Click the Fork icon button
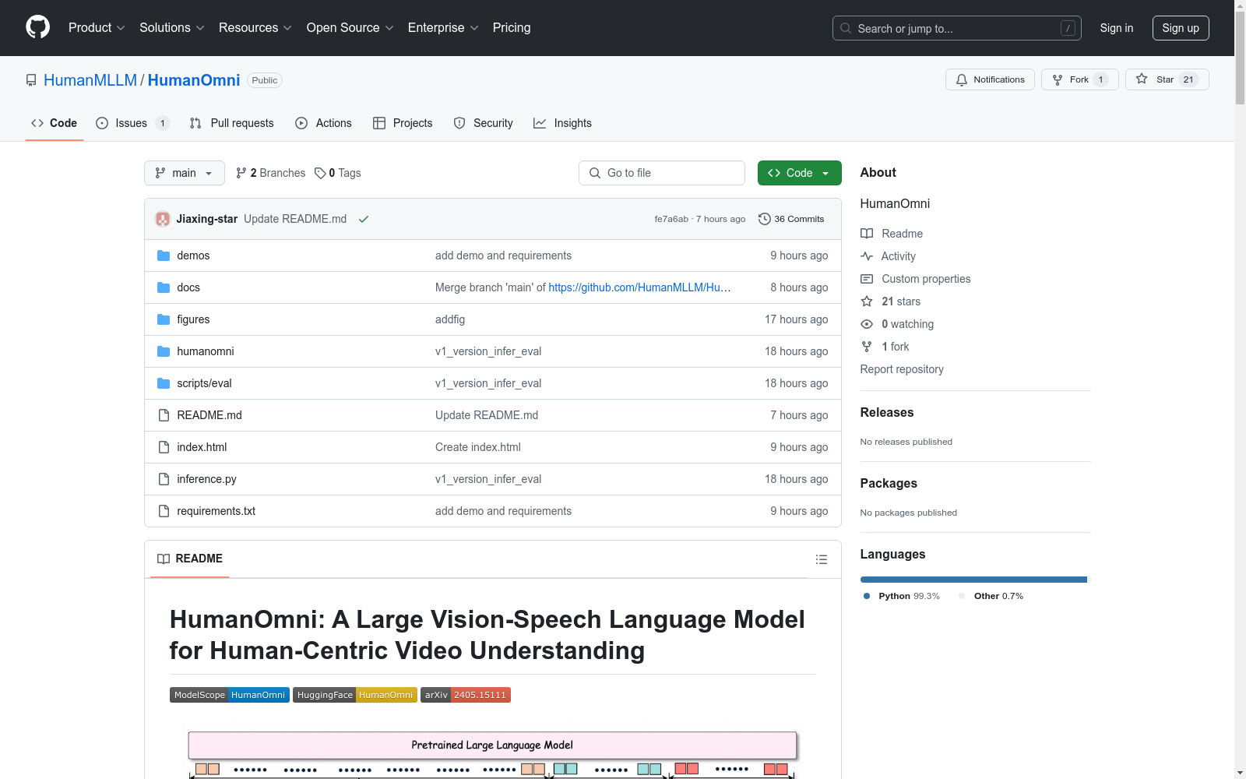Viewport: 1246px width, 779px height. [x=1058, y=79]
